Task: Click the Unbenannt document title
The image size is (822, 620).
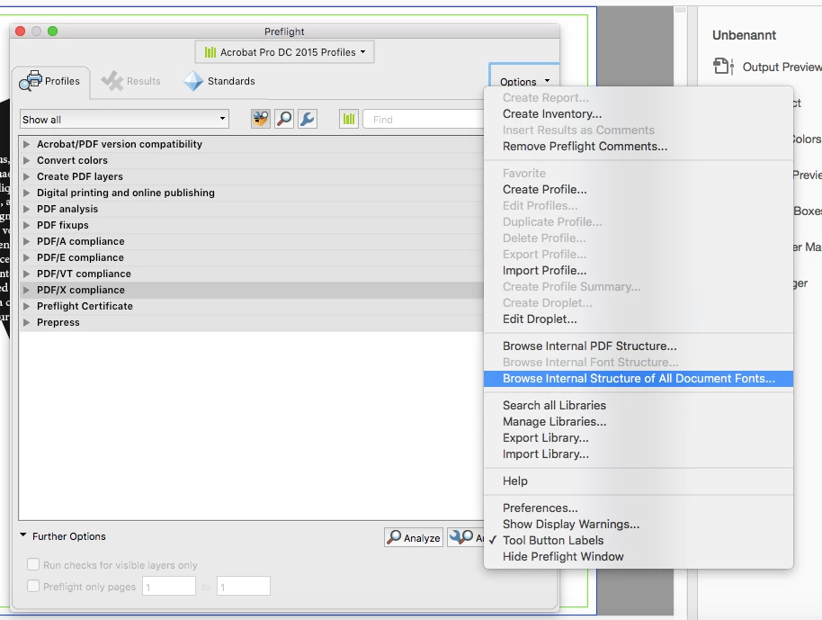Action: coord(744,35)
